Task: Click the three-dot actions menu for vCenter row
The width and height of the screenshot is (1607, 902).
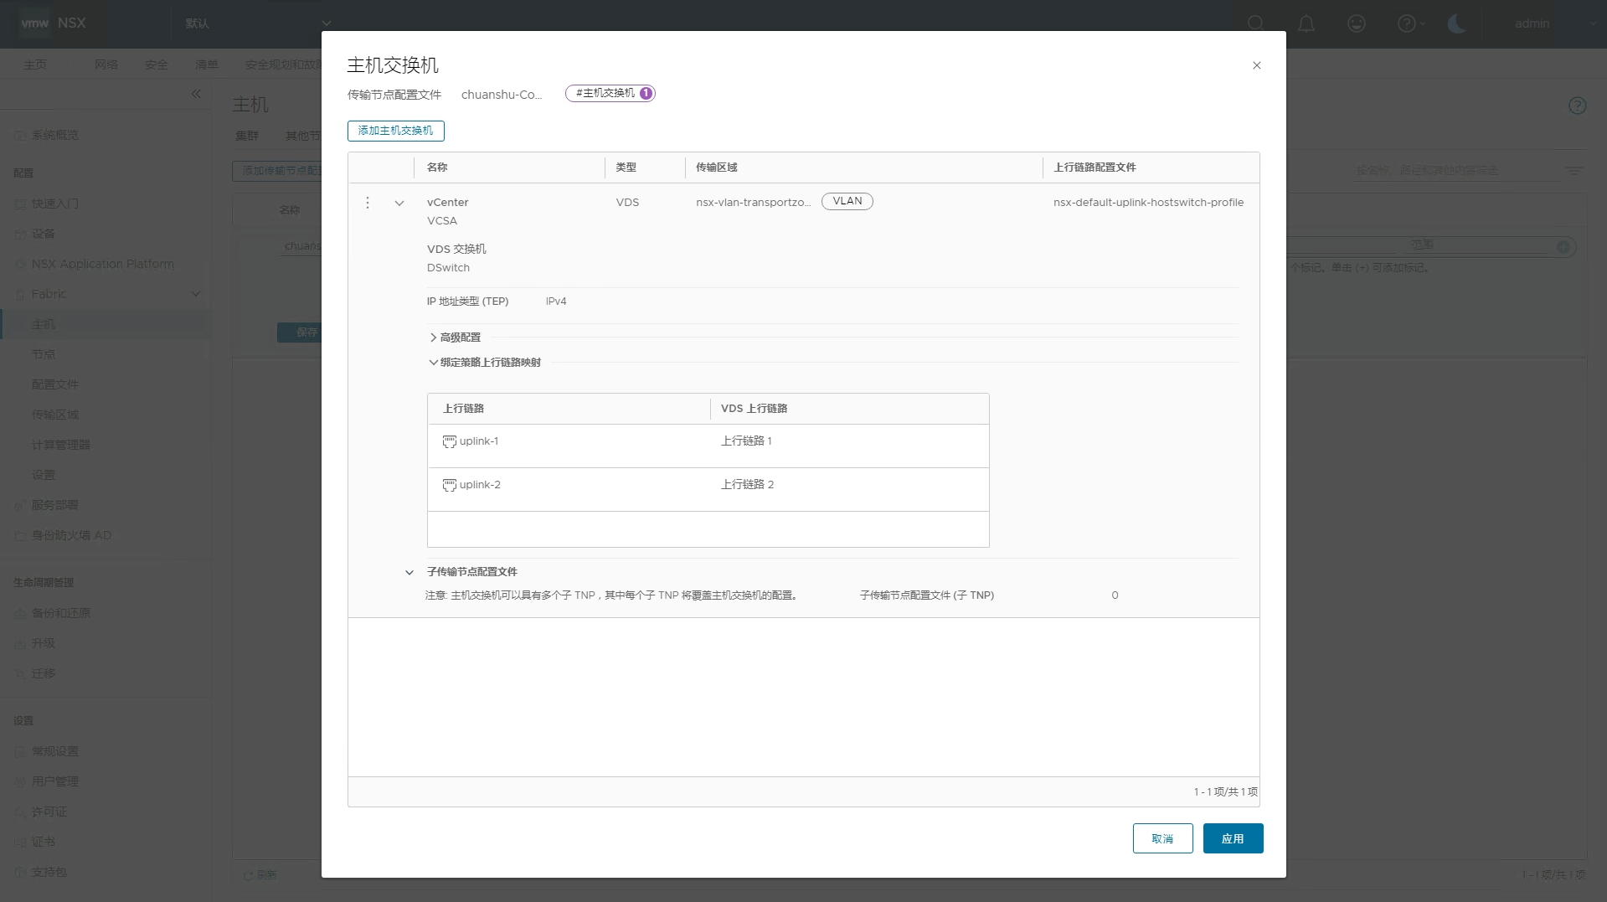Action: [368, 203]
